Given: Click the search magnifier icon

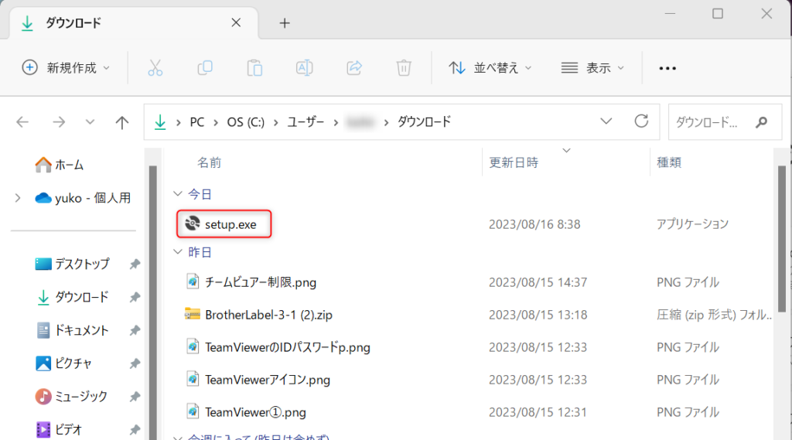Looking at the screenshot, I should (761, 121).
